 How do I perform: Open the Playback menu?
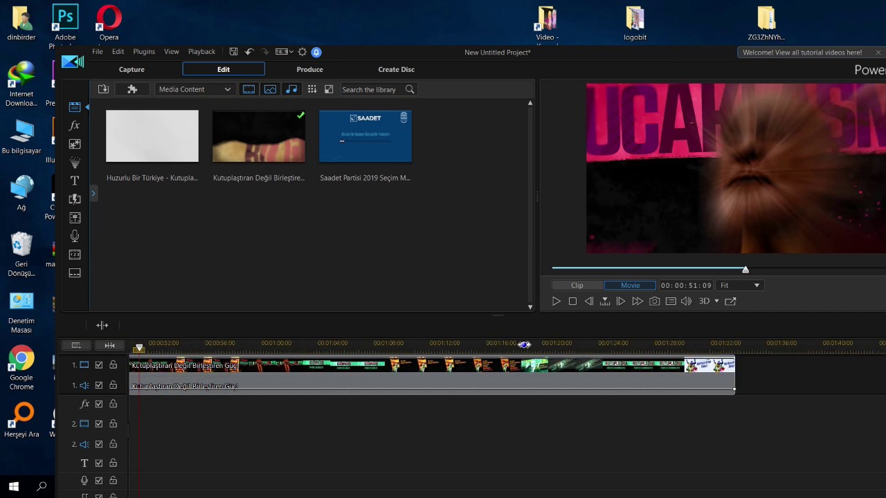[x=201, y=52]
